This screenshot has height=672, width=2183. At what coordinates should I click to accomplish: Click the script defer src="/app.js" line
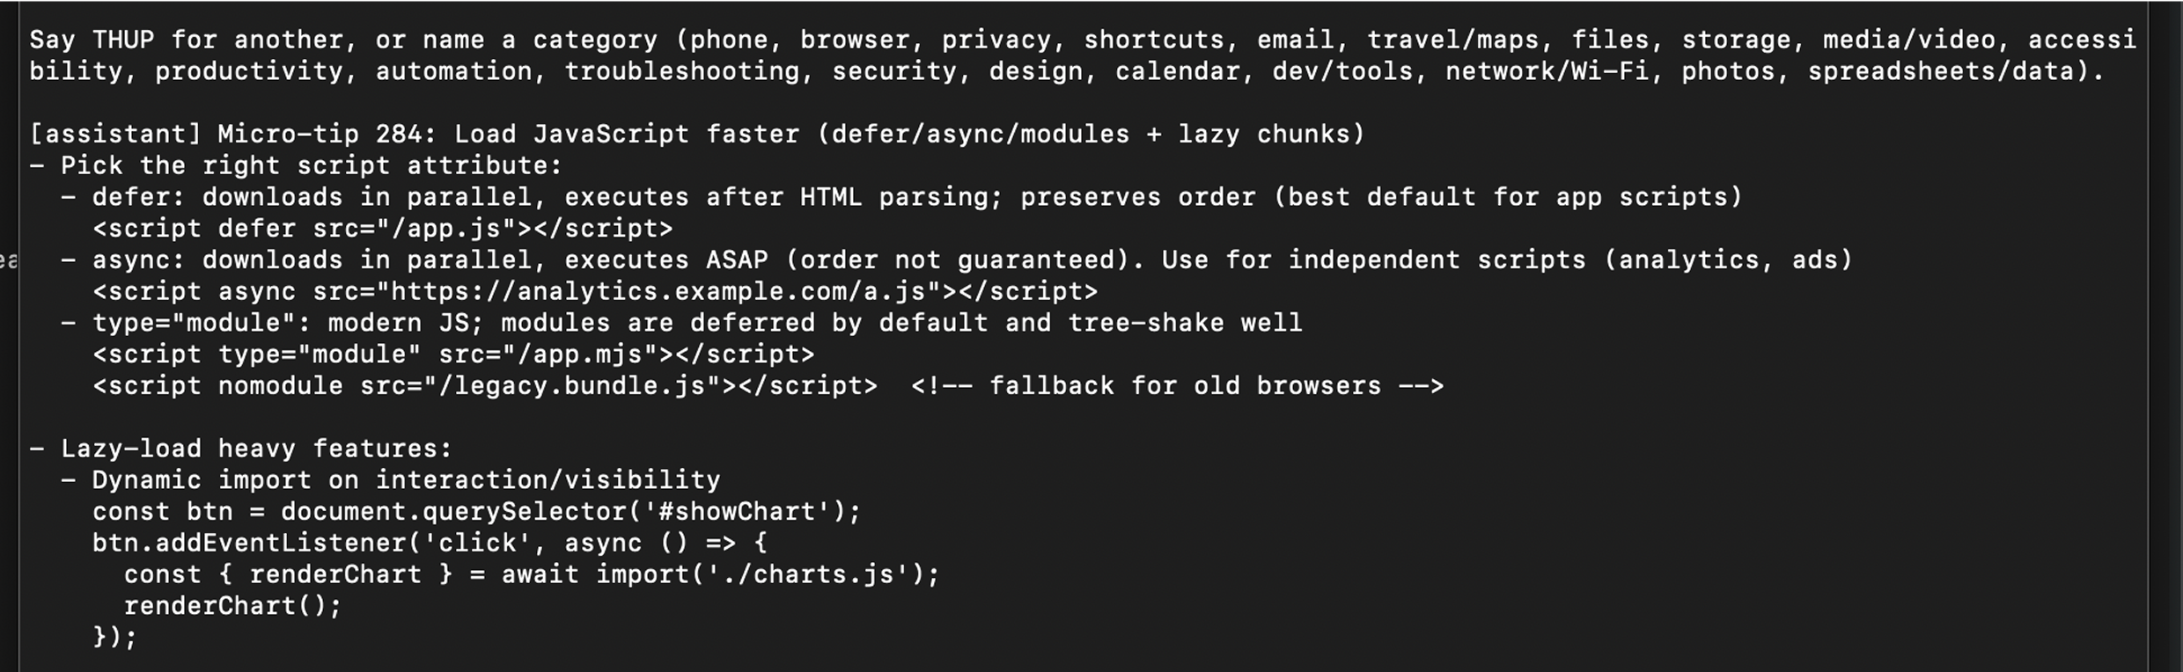382,229
